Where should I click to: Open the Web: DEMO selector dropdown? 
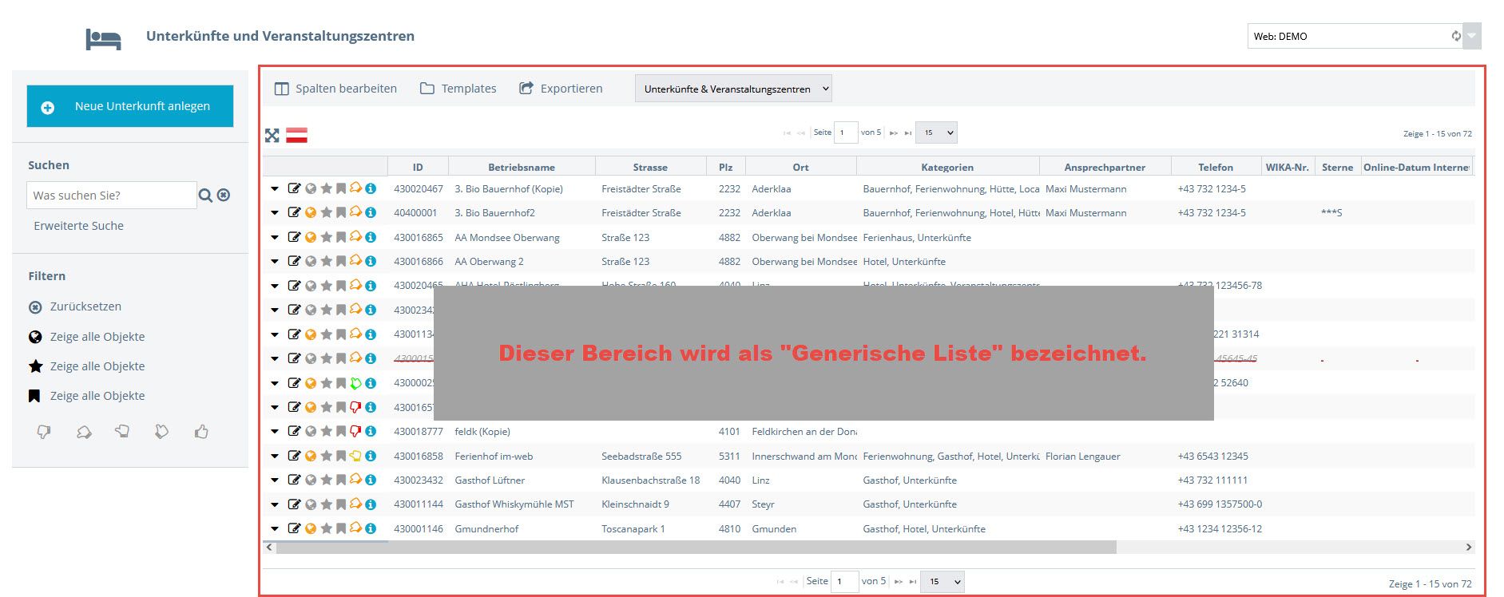1472,36
